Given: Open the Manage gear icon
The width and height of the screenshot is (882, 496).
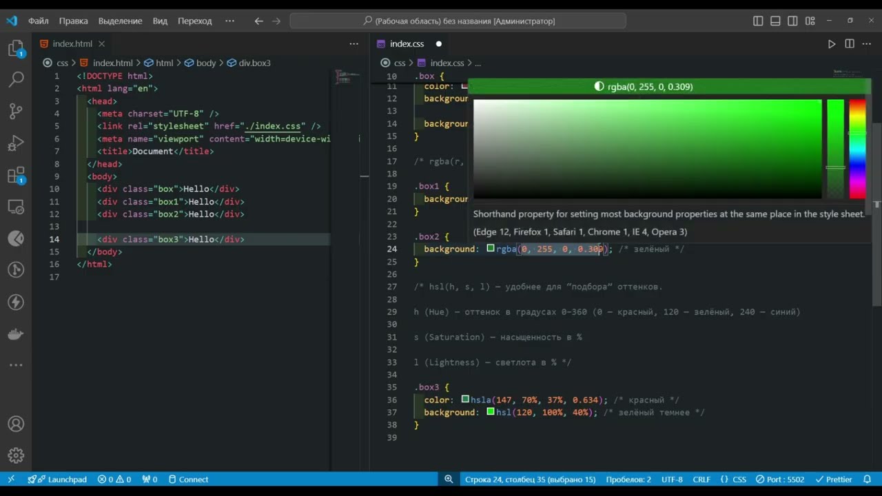Looking at the screenshot, I should coord(16,456).
